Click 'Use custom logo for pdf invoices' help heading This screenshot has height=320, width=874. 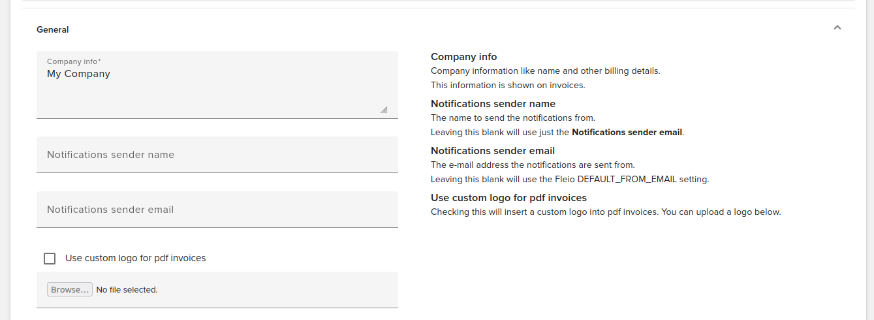coord(508,198)
